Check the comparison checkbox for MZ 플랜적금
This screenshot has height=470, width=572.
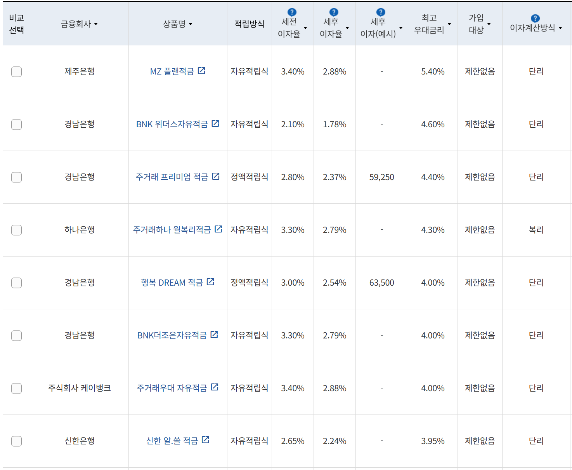16,72
